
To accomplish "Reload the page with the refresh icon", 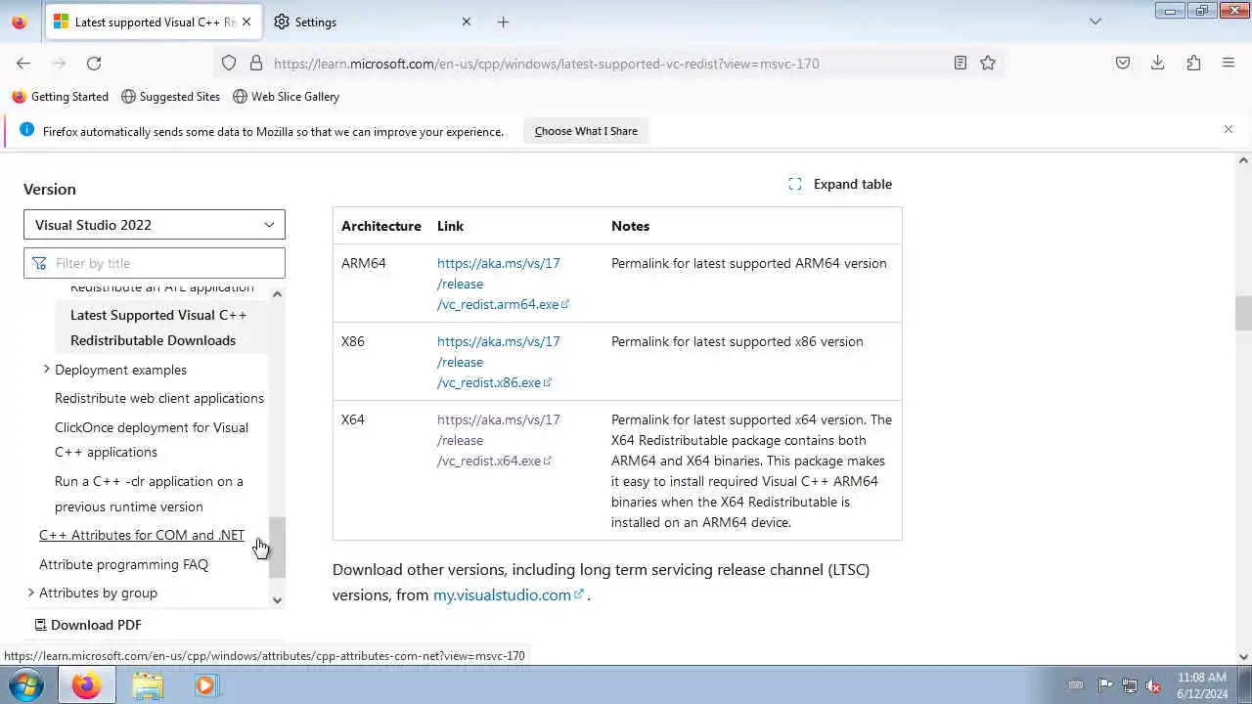I will 94,64.
